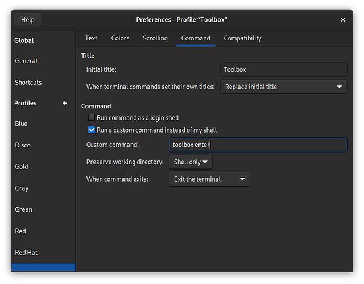
Task: Open Shortcuts in the sidebar
Action: 28,83
